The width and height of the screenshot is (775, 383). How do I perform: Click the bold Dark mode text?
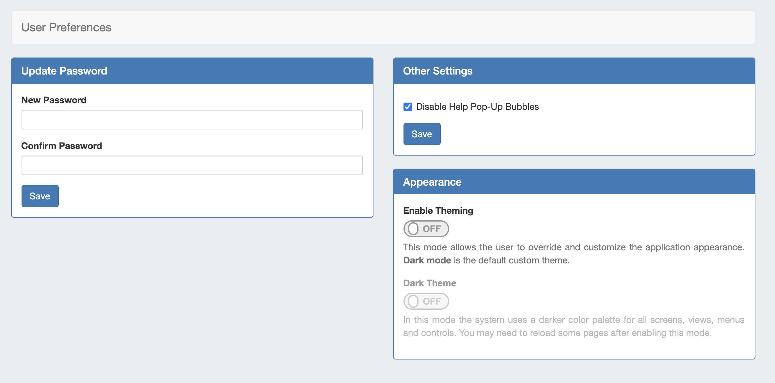pyautogui.click(x=427, y=260)
